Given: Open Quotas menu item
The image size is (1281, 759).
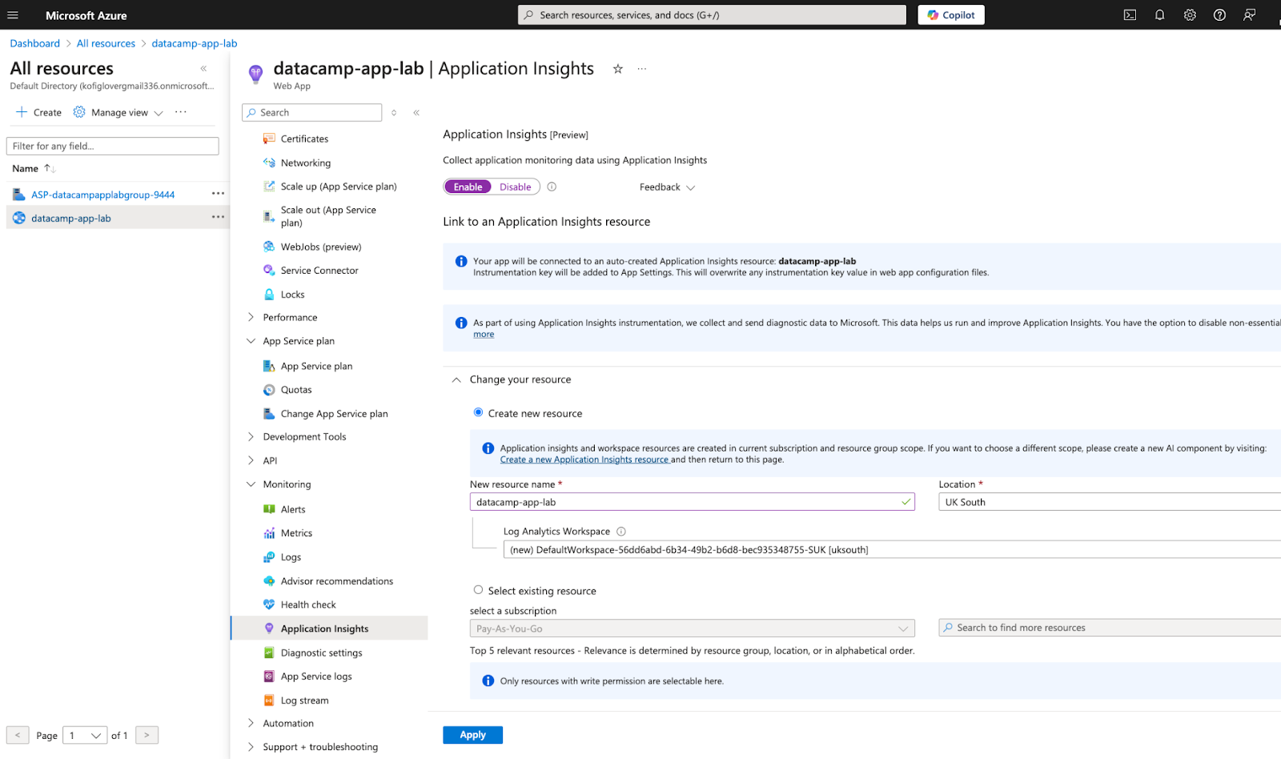Looking at the screenshot, I should click(296, 390).
